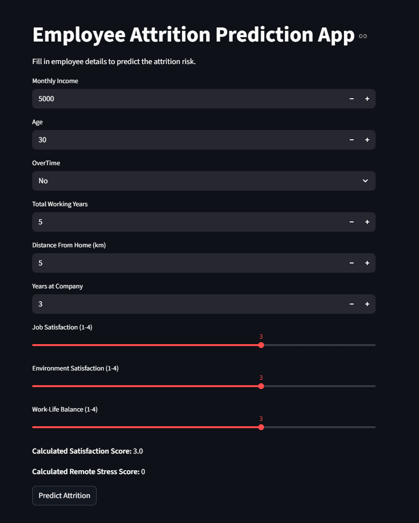Image resolution: width=419 pixels, height=523 pixels.
Task: Click the Job Satisfaction slider handle
Action: [261, 345]
